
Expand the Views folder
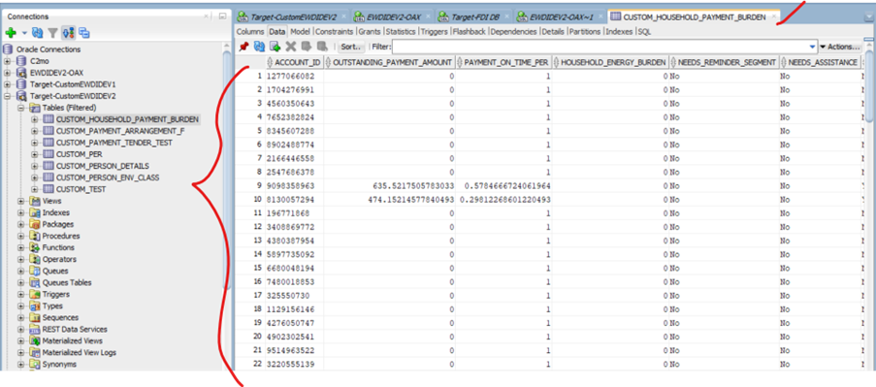[x=20, y=201]
